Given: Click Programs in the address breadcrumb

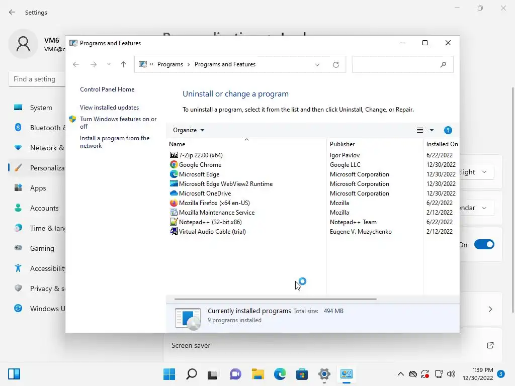Looking at the screenshot, I should click(x=170, y=64).
